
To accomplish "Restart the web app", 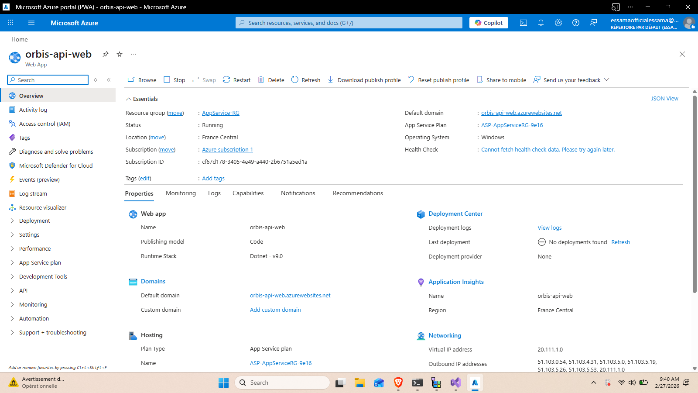I will pos(237,80).
